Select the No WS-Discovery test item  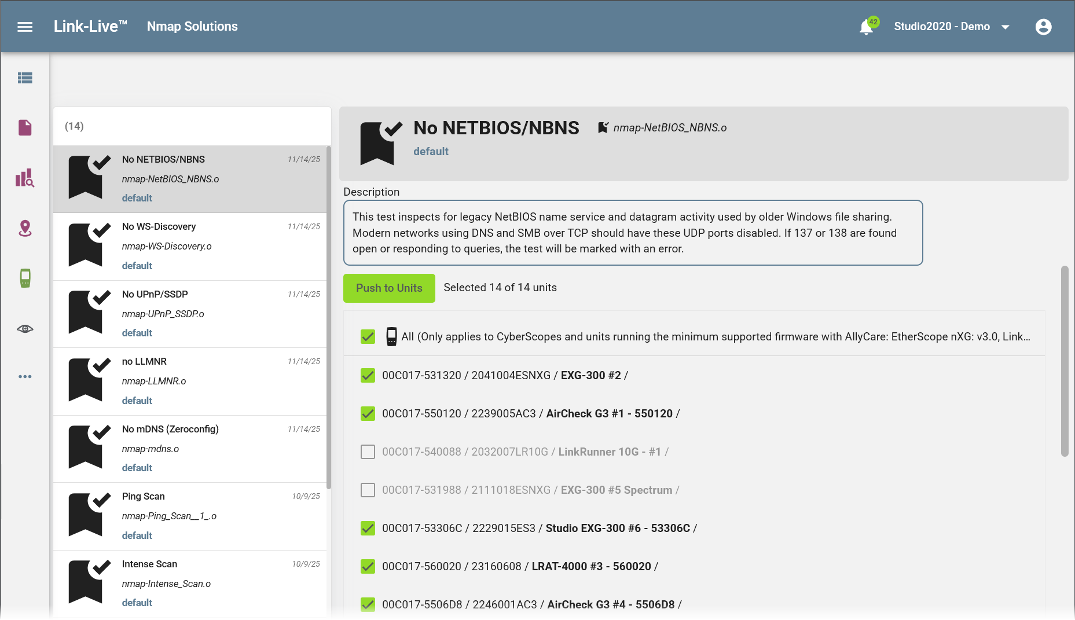coord(190,247)
